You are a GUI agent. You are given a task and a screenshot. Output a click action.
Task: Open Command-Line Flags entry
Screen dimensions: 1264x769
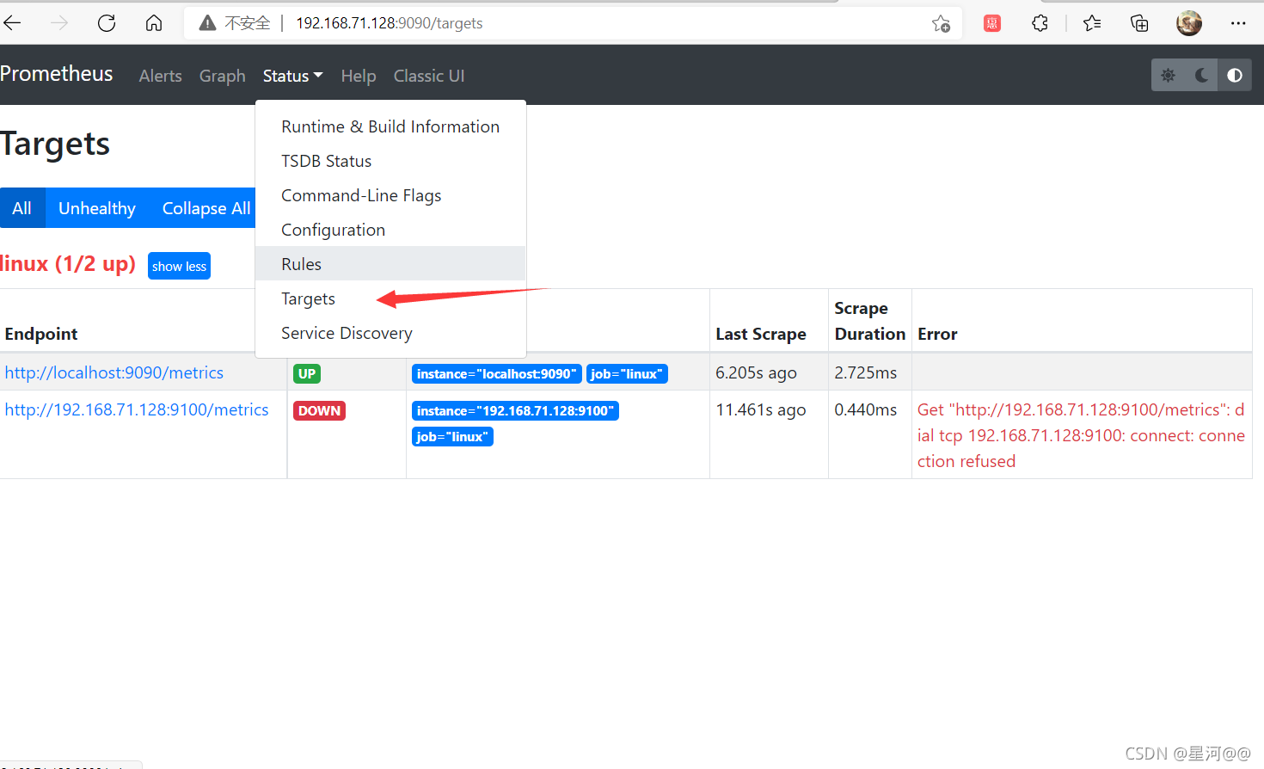tap(390, 195)
